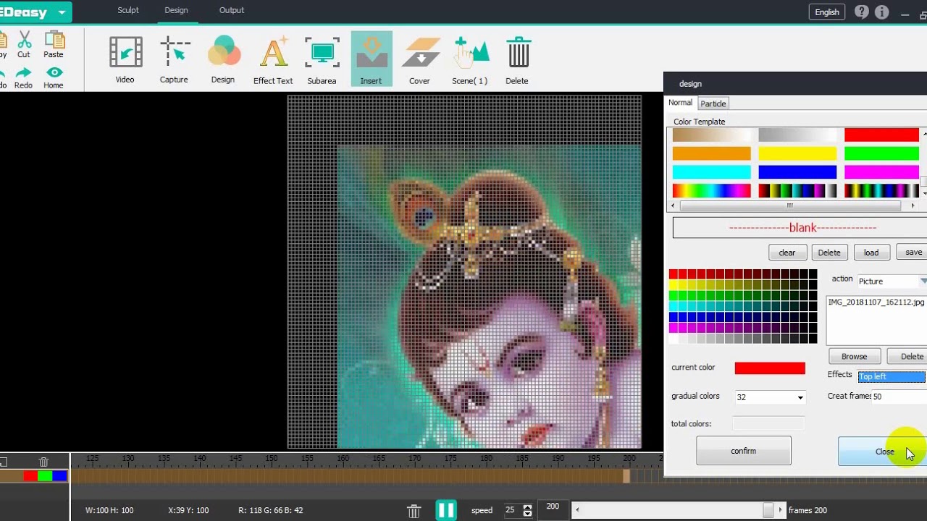Pause the animation playback
Image resolution: width=927 pixels, height=521 pixels.
tap(446, 510)
